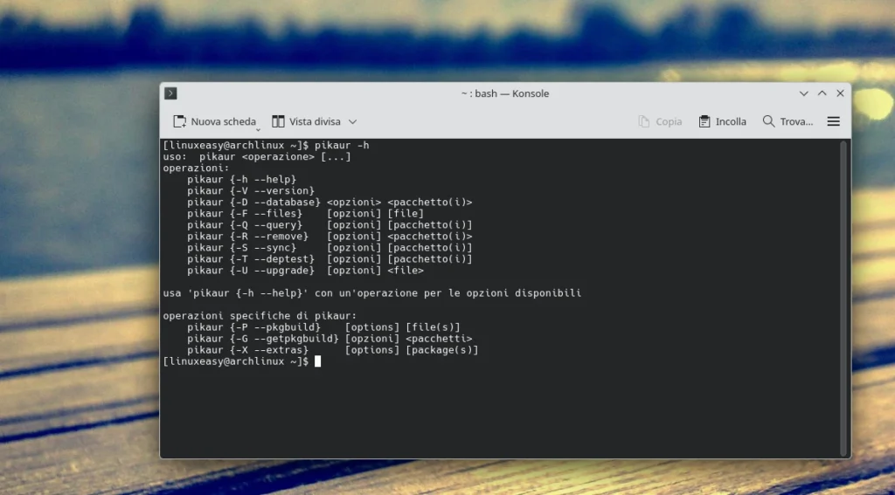This screenshot has width=895, height=495.
Task: Click the 'pikaur {-F --files}' line
Action: point(305,213)
